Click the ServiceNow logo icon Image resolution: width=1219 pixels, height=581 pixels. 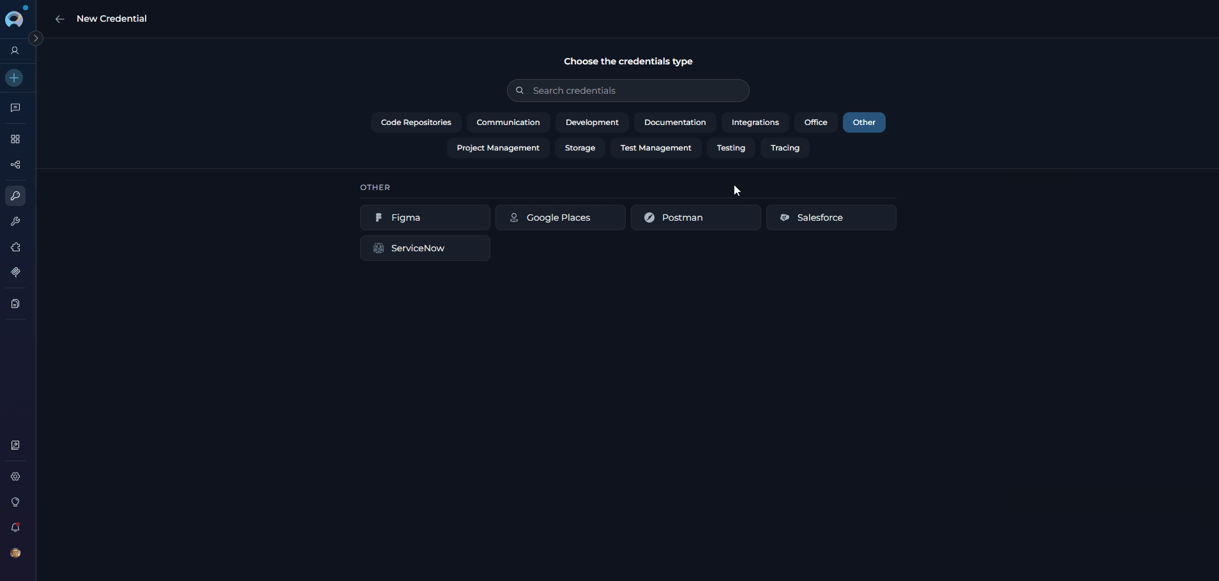tap(379, 248)
